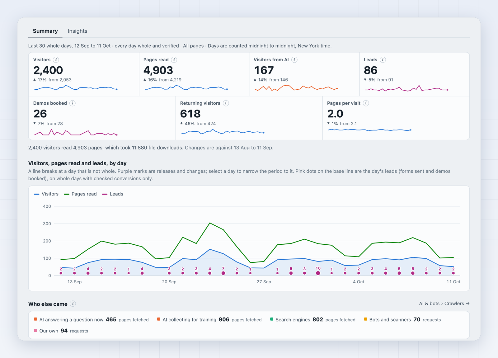Click the AI collecting for training entry
The width and height of the screenshot is (498, 358).
click(209, 320)
